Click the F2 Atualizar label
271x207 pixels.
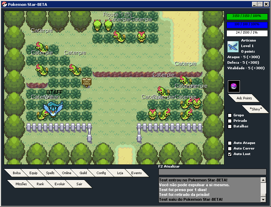[169, 166]
